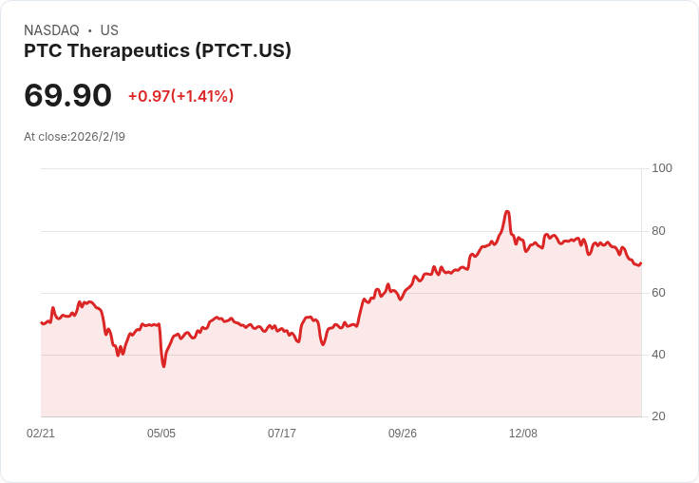699x483 pixels.
Task: Click the US market label
Action: [109, 30]
